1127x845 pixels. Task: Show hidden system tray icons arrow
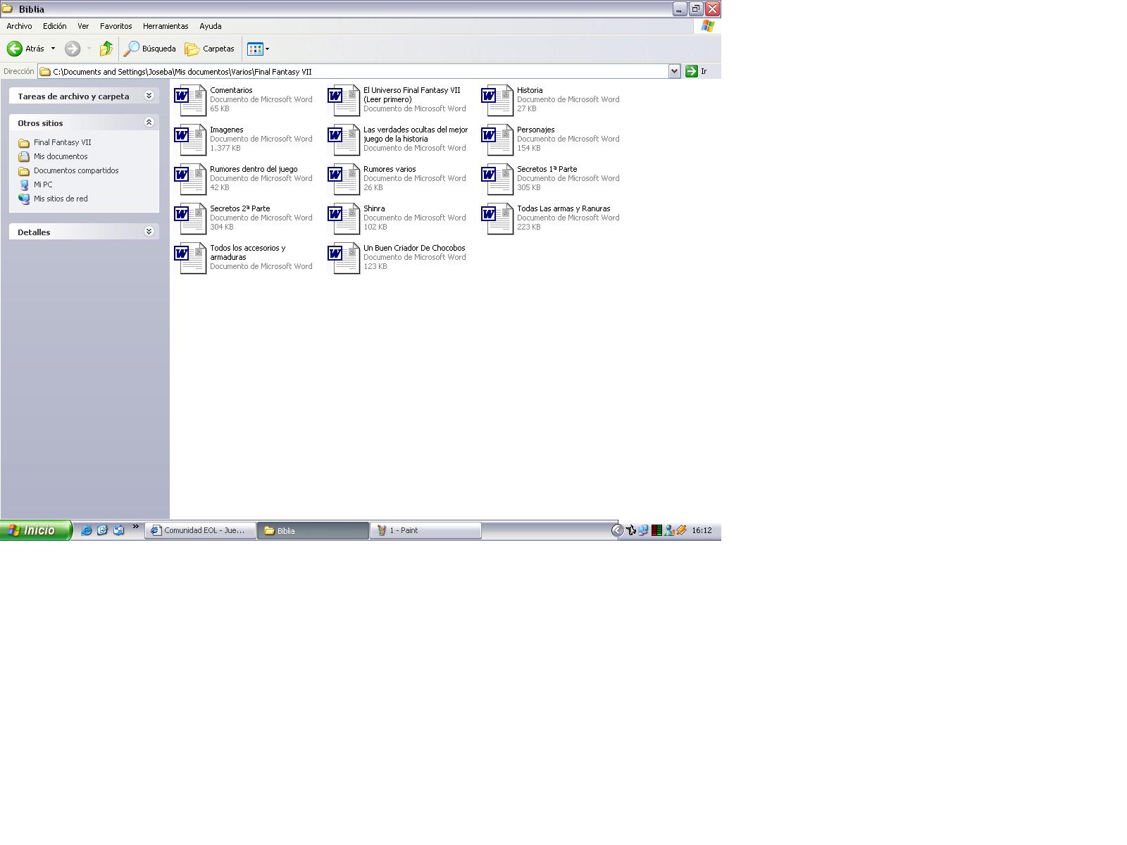point(617,530)
